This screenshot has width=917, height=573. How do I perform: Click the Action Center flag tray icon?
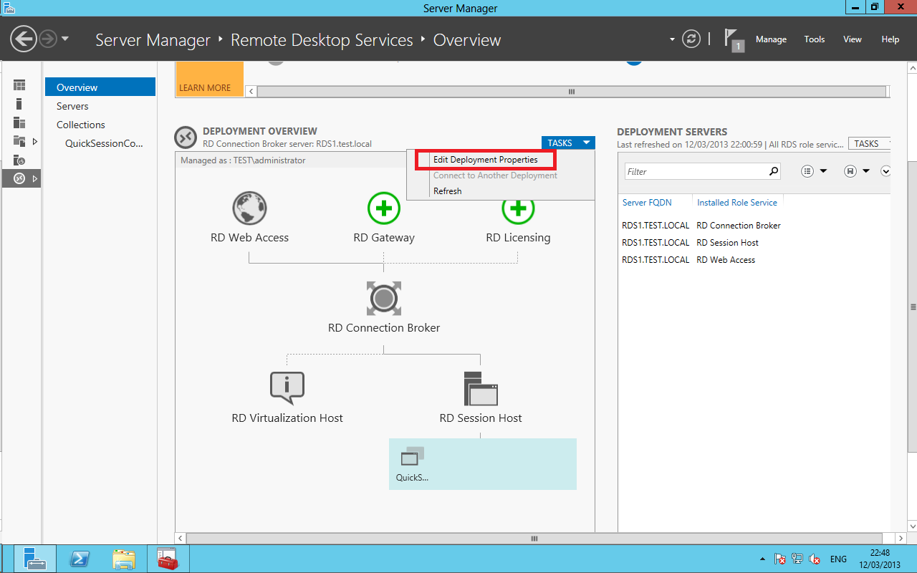[781, 559]
